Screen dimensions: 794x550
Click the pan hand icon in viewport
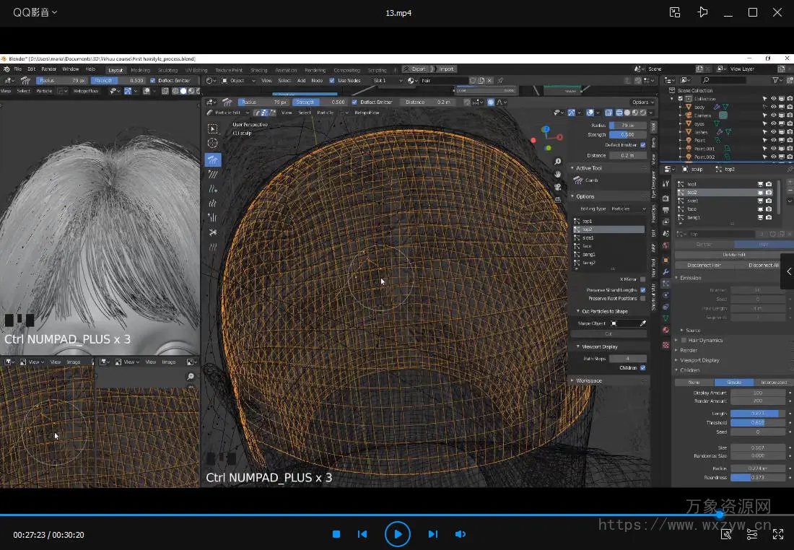point(558,174)
